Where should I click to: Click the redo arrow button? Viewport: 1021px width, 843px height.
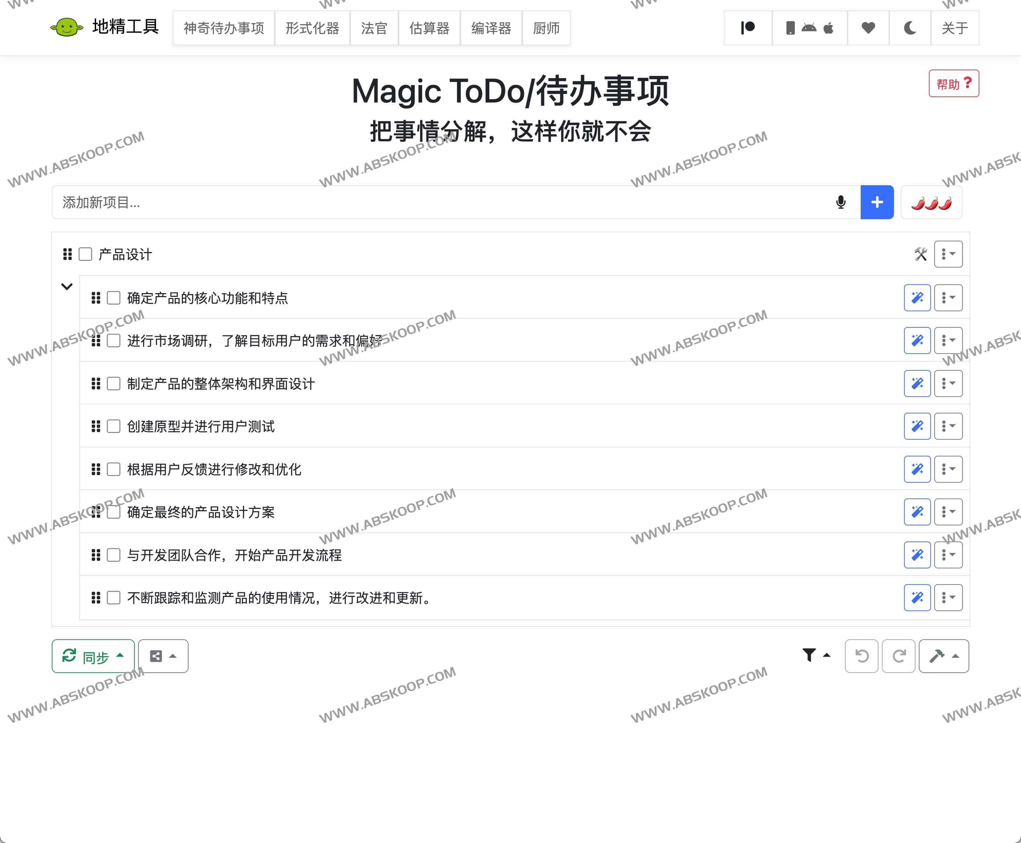pos(898,656)
